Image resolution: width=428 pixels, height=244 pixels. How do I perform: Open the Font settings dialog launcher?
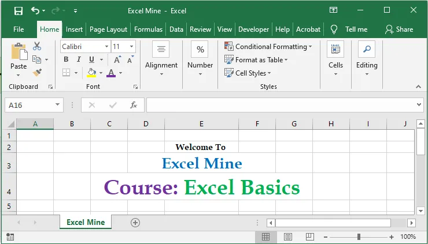point(136,87)
